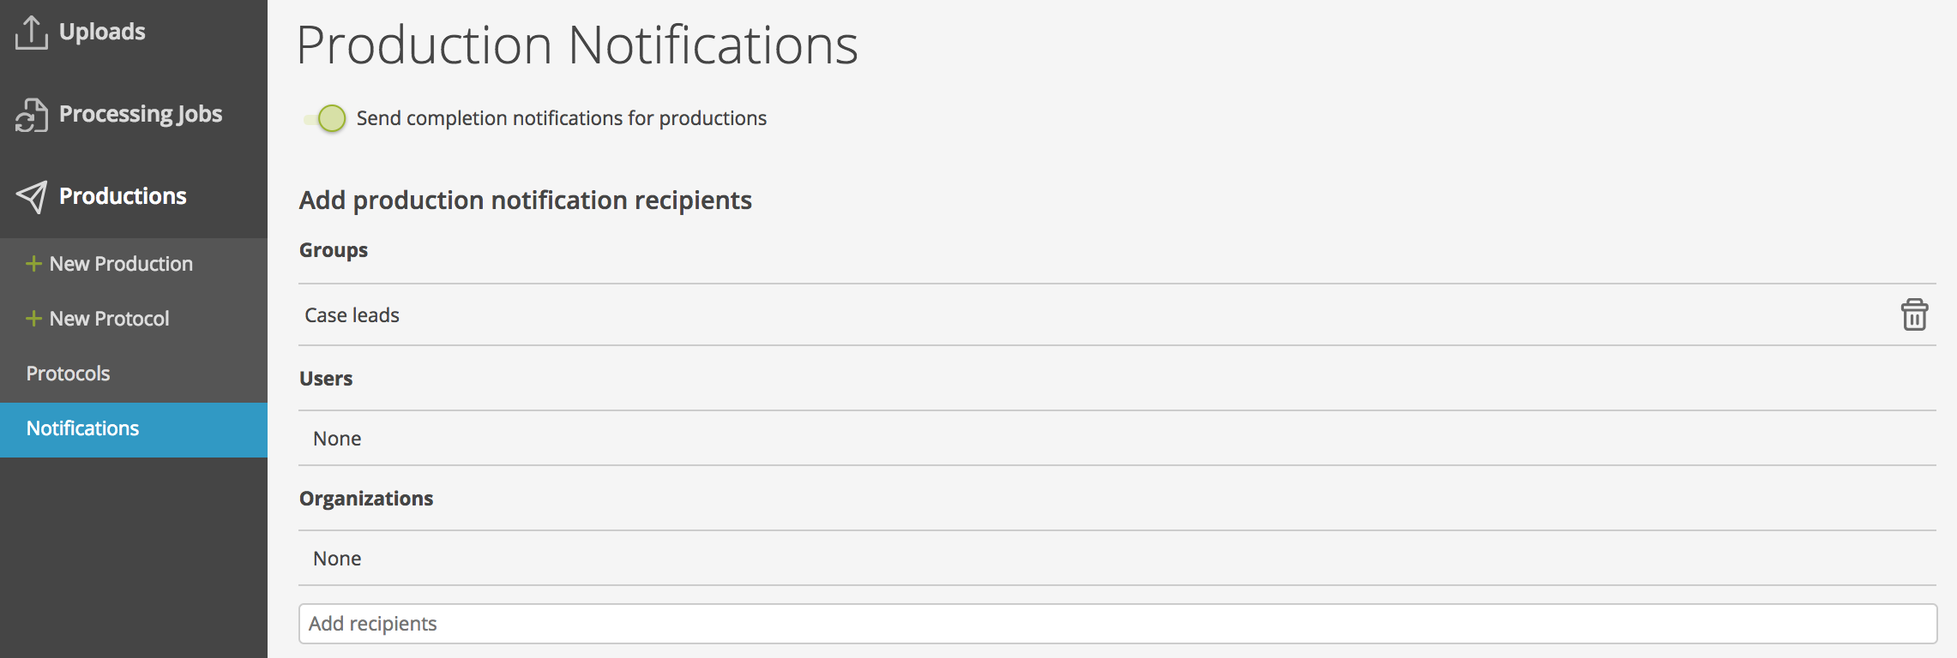Click the None entry under Users
This screenshot has width=1957, height=658.
point(337,439)
